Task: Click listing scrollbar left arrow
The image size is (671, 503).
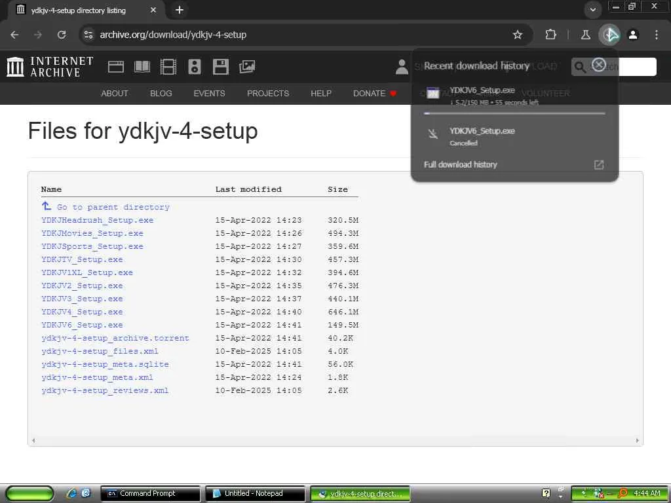Action: coord(33,440)
